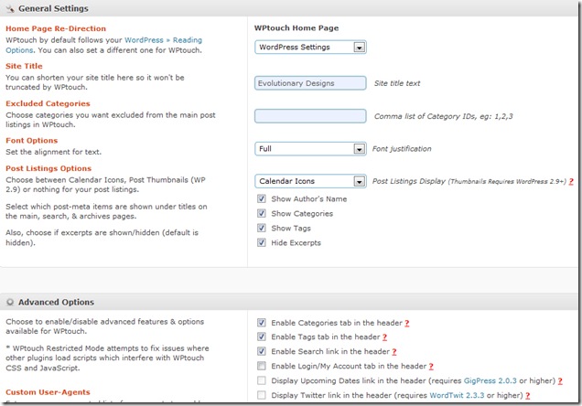Viewport: 582px width, 406px height.
Task: Enable Login/My Account tab checkbox
Action: (262, 366)
